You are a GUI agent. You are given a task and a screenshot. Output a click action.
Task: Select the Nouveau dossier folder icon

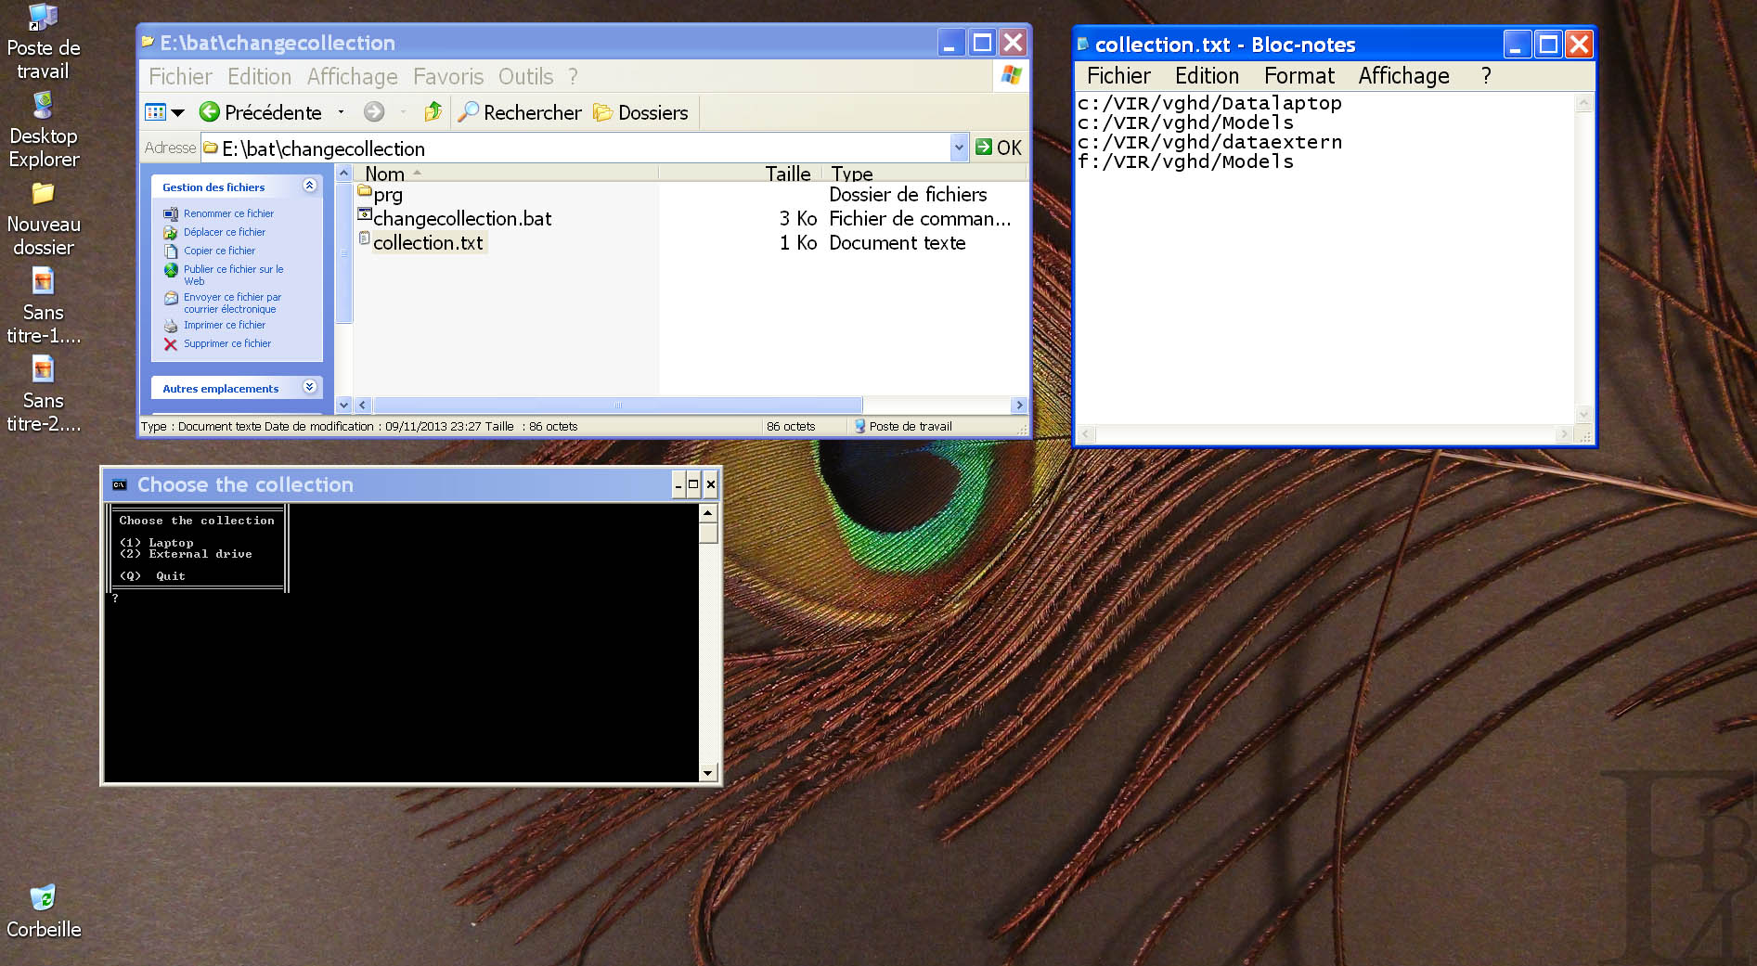(x=43, y=219)
